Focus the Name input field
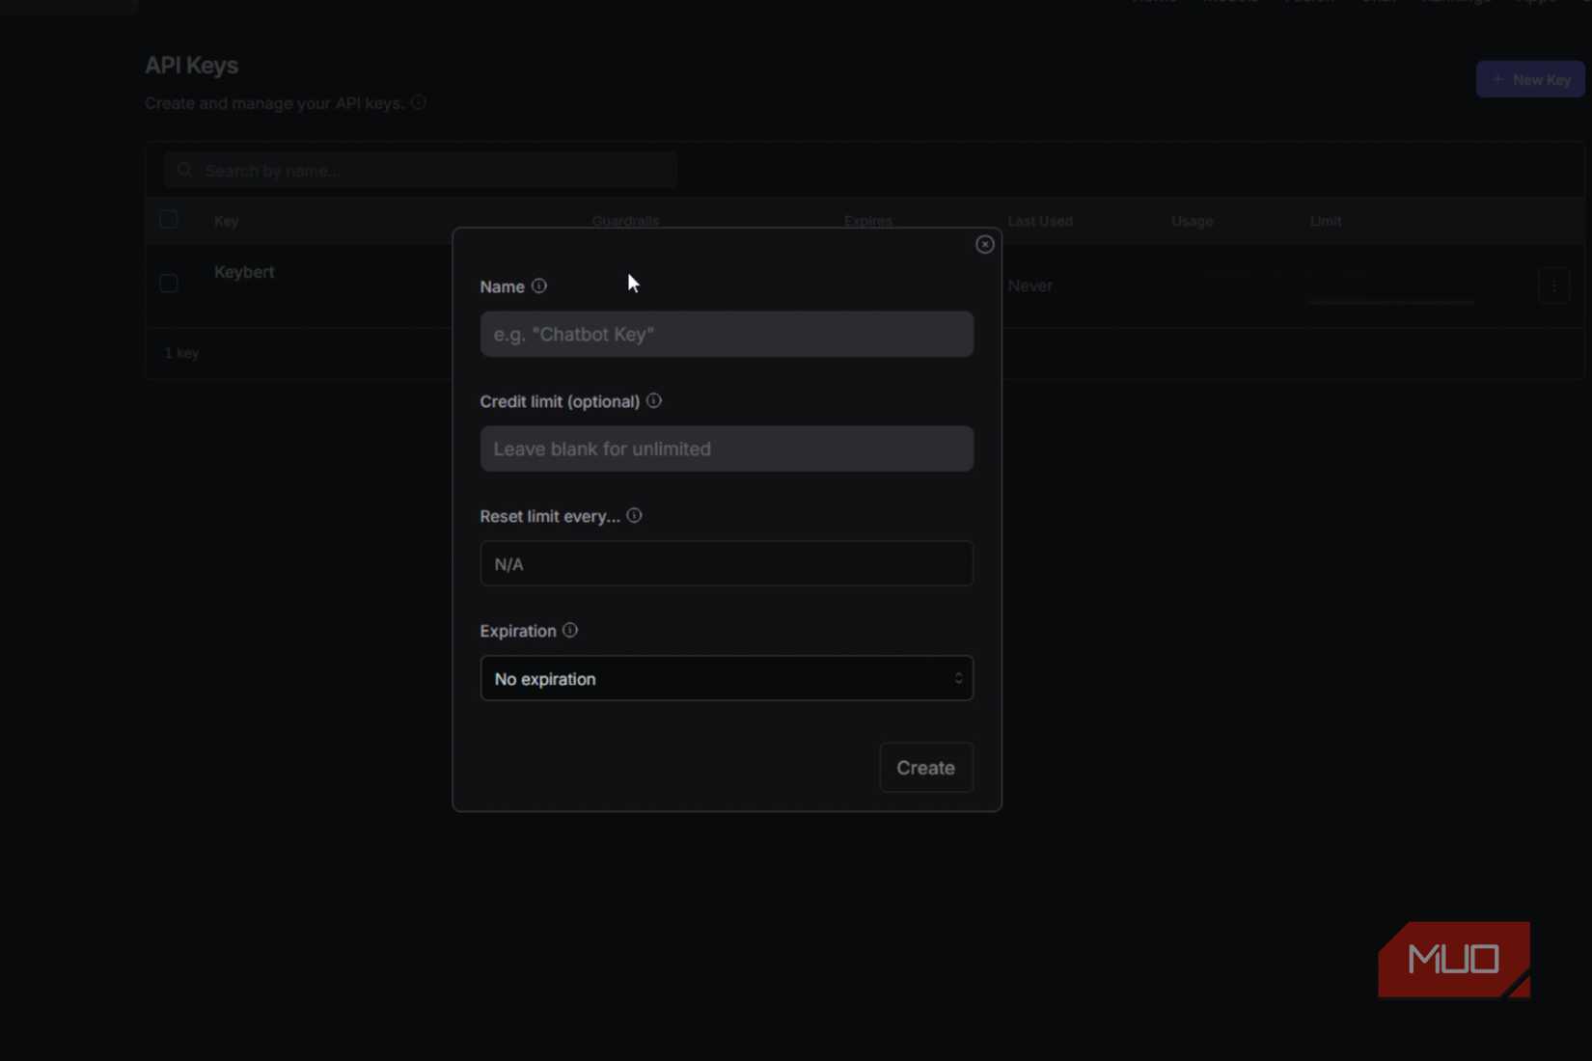Screen dimensions: 1592x1061 pos(727,334)
